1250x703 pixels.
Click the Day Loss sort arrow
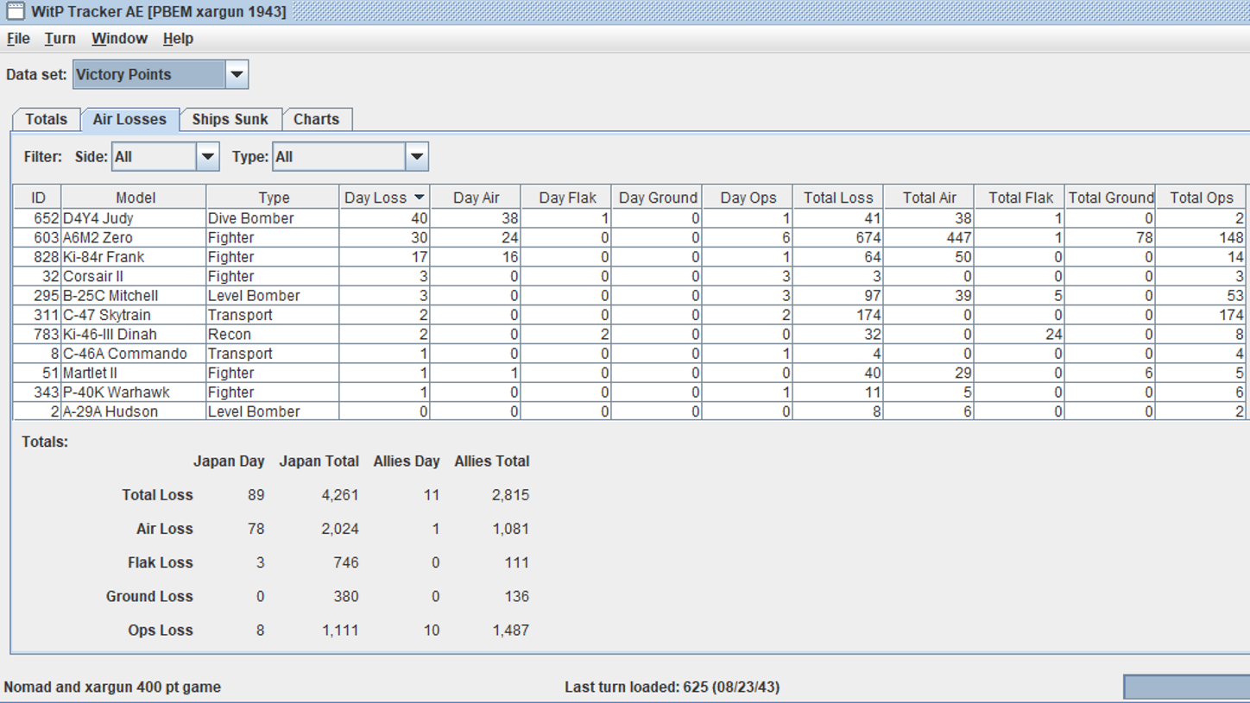click(420, 198)
